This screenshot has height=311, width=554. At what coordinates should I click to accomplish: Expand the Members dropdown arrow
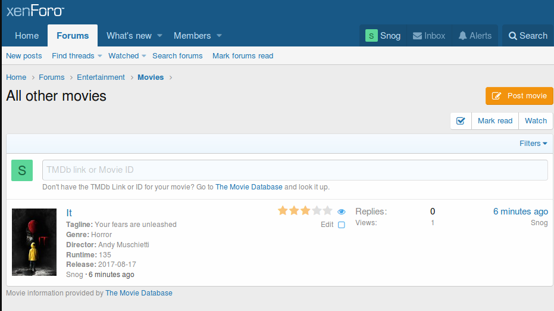(219, 36)
